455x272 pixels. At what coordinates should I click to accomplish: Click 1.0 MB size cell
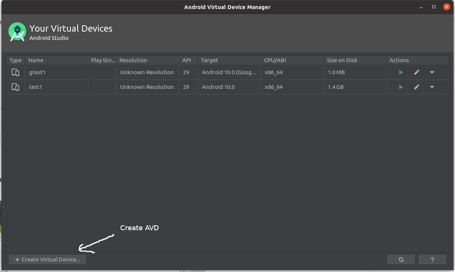coord(355,72)
